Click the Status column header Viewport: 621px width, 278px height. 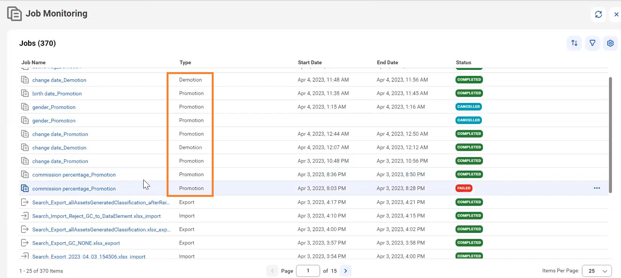tap(463, 62)
